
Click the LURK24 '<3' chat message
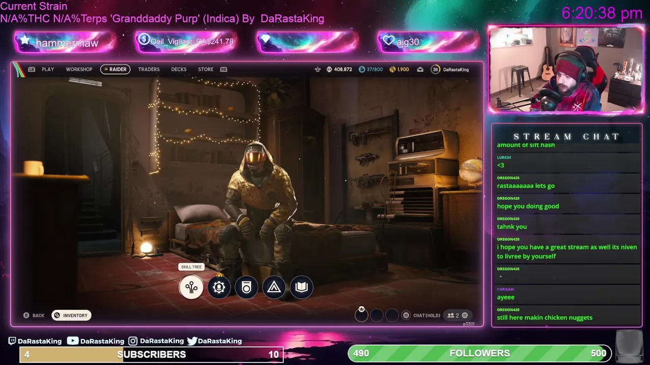pyautogui.click(x=501, y=165)
